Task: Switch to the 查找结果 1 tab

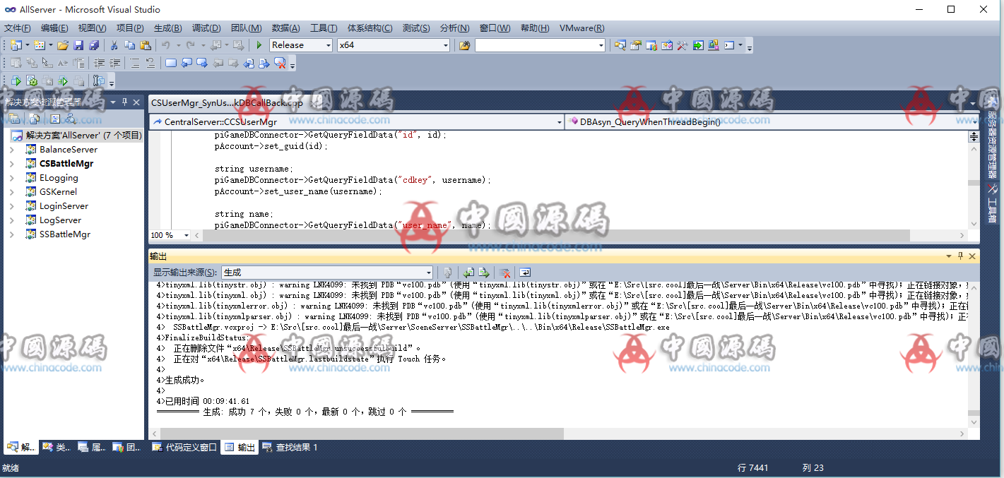Action: click(x=290, y=447)
